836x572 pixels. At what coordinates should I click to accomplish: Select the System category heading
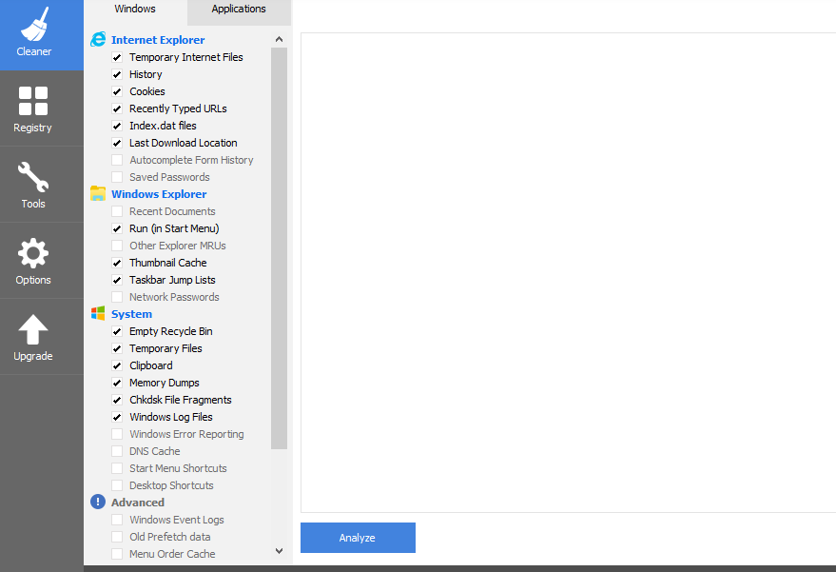pyautogui.click(x=131, y=314)
